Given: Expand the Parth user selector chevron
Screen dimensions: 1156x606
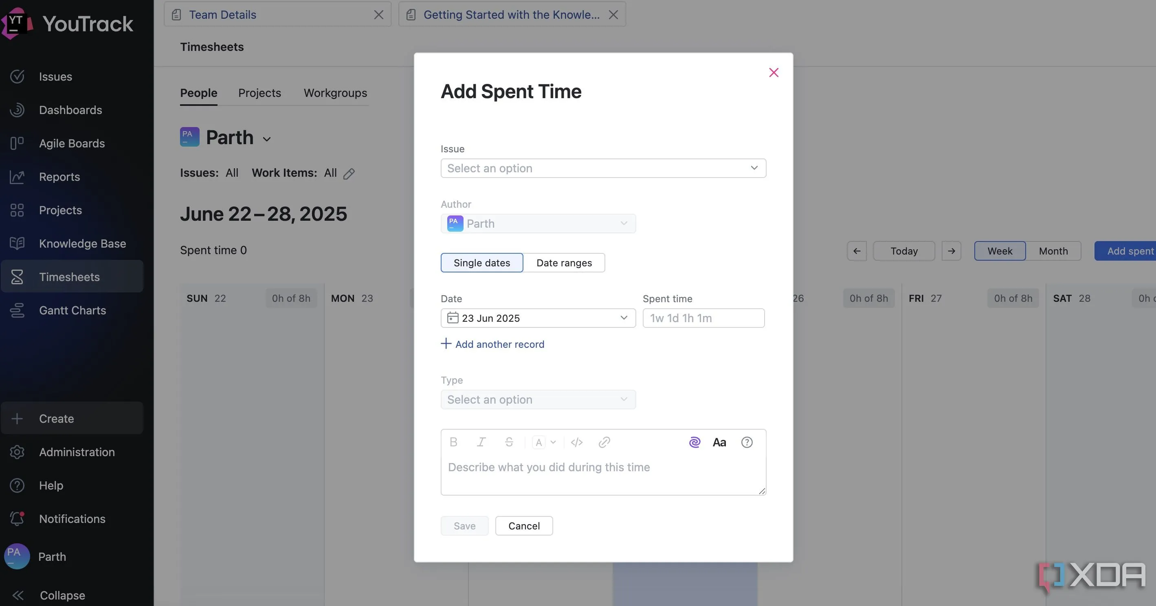Looking at the screenshot, I should 266,139.
